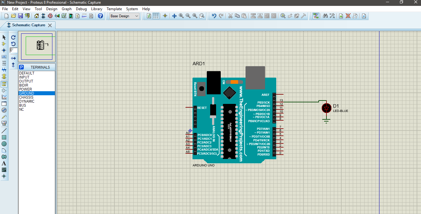Click the Redraw display icon
The height and width of the screenshot is (214, 421).
149,16
